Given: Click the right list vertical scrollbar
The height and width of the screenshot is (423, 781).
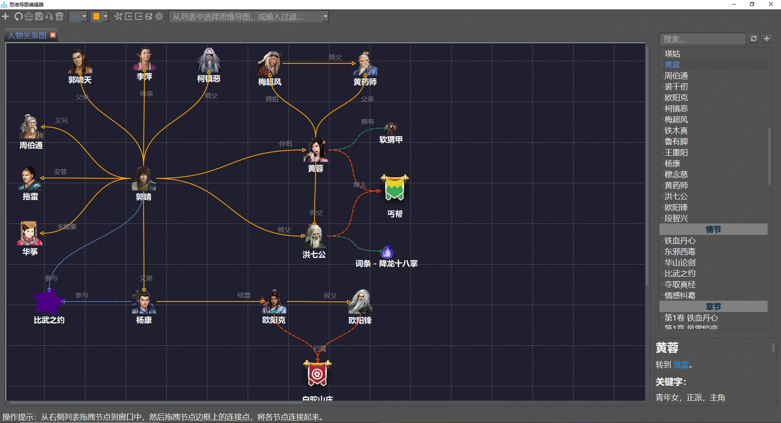Looking at the screenshot, I should tap(770, 156).
